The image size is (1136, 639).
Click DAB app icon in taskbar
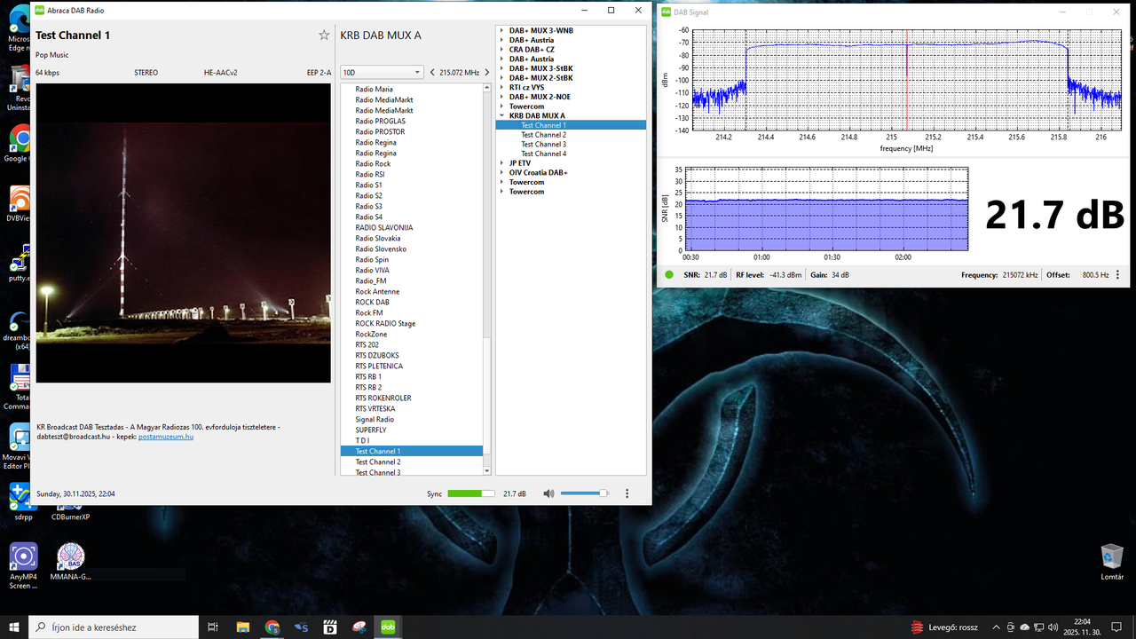coord(388,627)
